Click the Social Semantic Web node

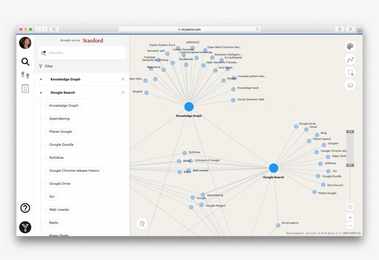point(233,100)
